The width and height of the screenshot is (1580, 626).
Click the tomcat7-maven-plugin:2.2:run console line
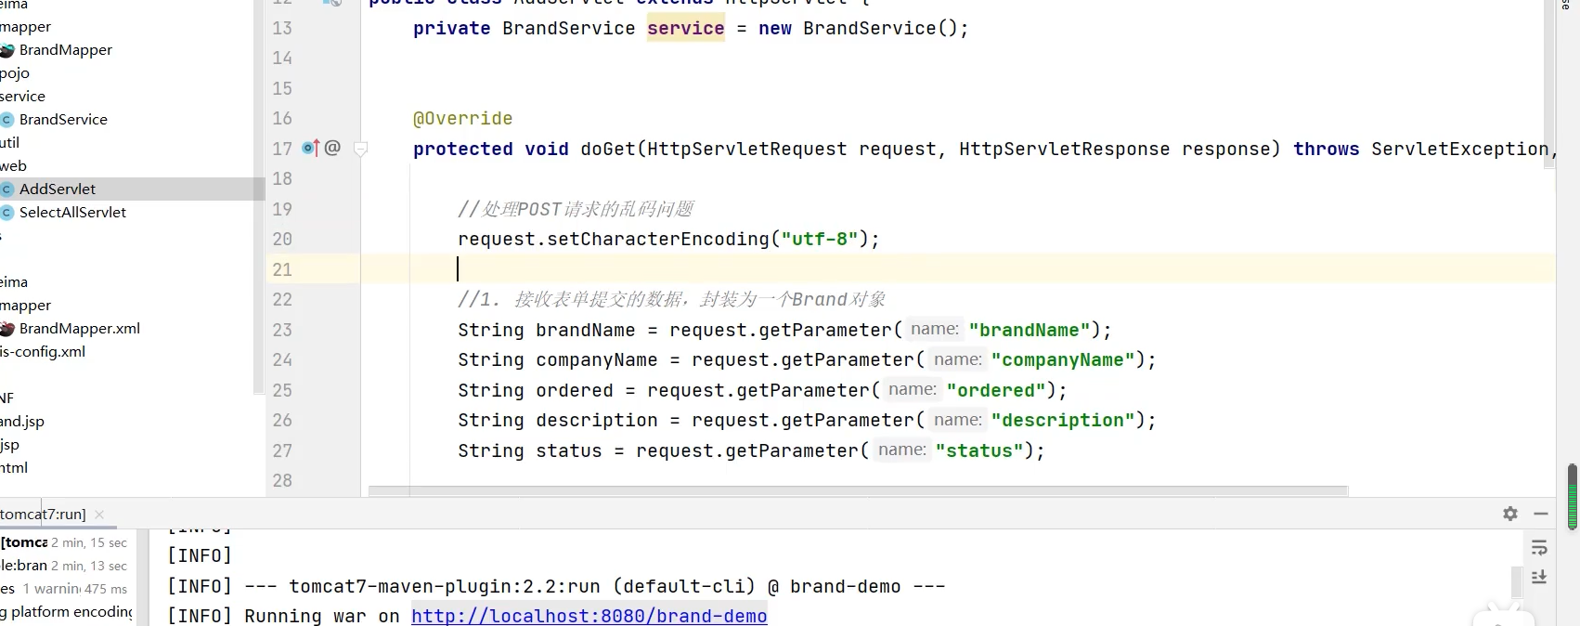pyautogui.click(x=555, y=586)
